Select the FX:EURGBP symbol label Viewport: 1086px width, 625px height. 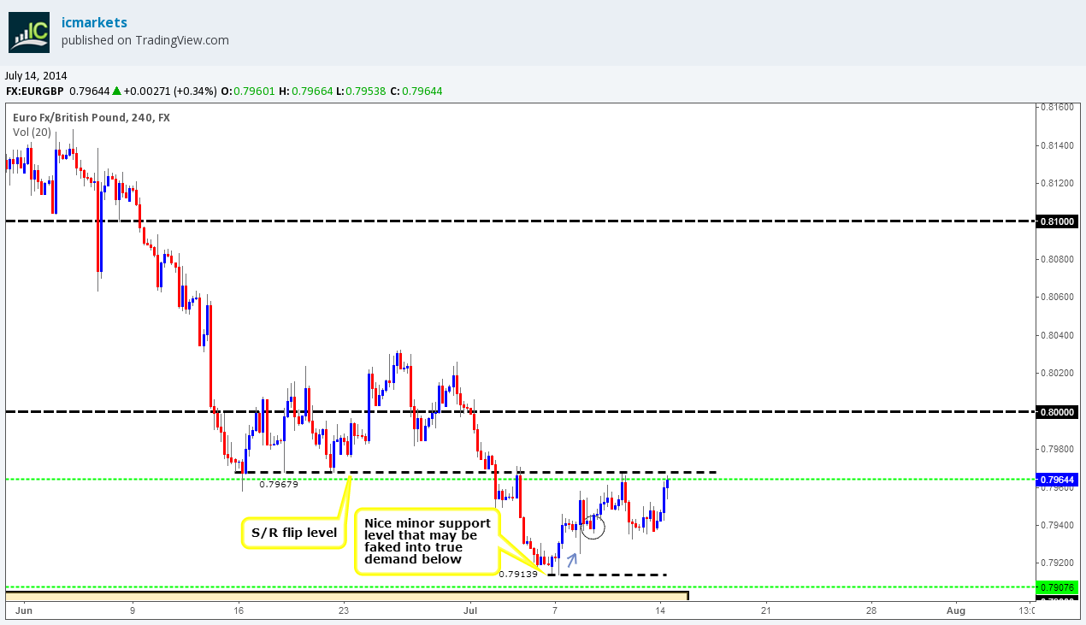tap(35, 91)
